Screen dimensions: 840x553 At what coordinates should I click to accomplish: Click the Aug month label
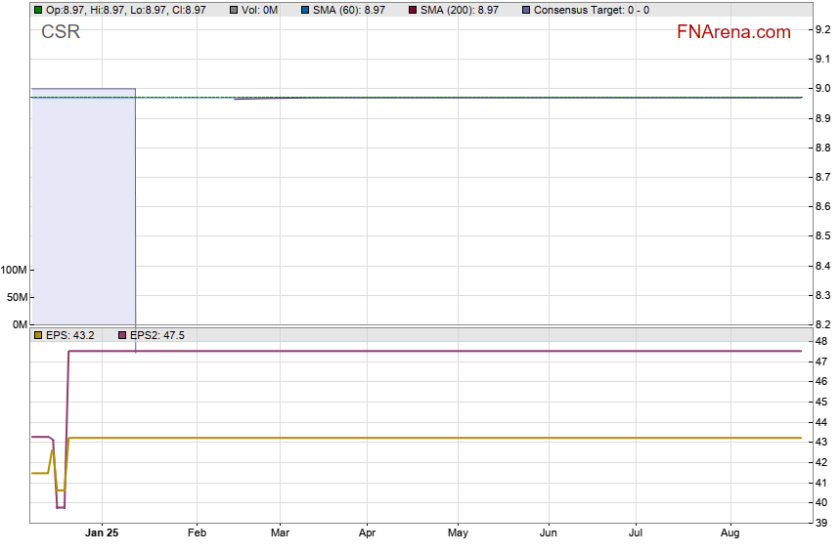point(729,533)
